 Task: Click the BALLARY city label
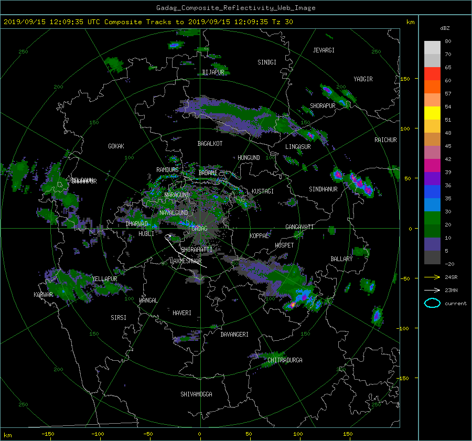pyautogui.click(x=341, y=259)
